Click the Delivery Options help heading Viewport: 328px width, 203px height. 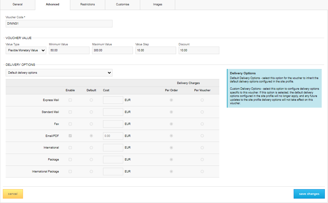[243, 73]
